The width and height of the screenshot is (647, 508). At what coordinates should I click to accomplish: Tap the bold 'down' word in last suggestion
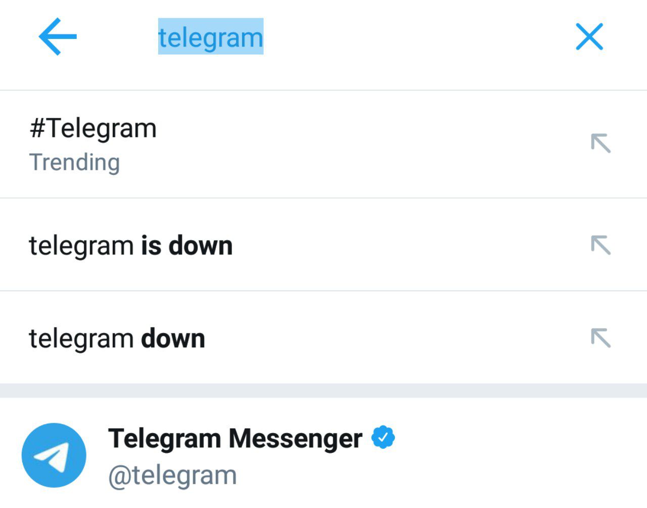click(173, 339)
